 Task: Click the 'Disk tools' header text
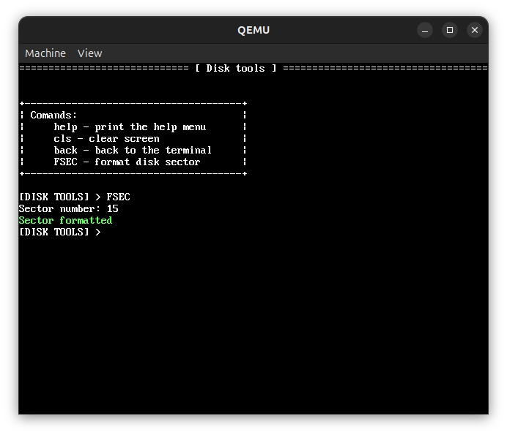coord(236,69)
